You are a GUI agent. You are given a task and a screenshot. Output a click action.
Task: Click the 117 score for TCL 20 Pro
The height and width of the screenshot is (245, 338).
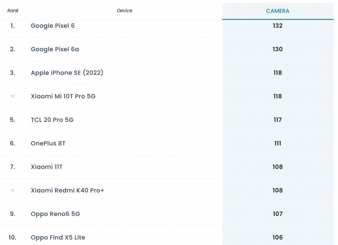coord(277,120)
